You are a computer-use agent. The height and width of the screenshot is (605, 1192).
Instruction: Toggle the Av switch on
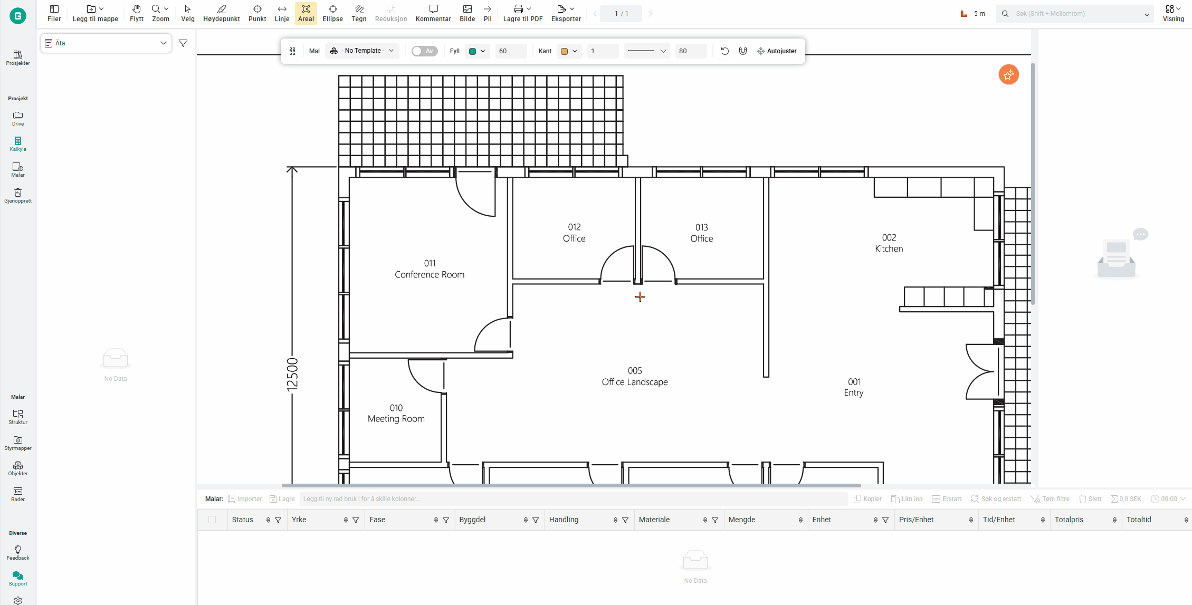pyautogui.click(x=424, y=51)
